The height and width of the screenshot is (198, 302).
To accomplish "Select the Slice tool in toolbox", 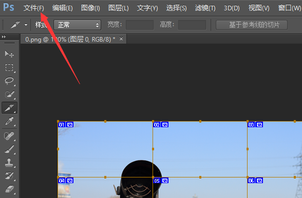I will (x=9, y=108).
